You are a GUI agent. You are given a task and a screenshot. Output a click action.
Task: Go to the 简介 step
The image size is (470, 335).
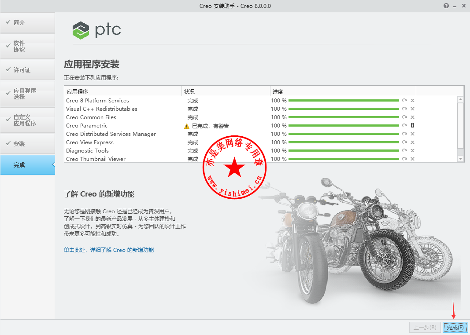click(28, 22)
